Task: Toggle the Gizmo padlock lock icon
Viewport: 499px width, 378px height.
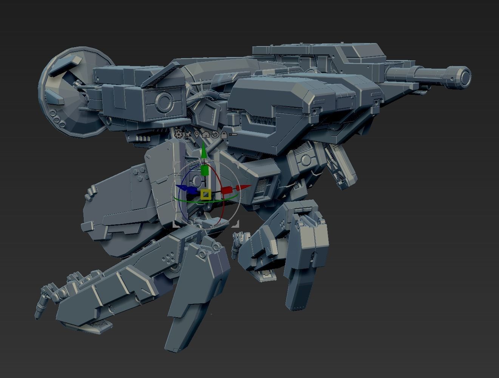Action: click(224, 135)
